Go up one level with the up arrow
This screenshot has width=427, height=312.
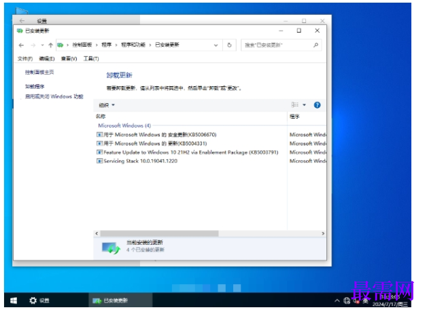point(50,45)
